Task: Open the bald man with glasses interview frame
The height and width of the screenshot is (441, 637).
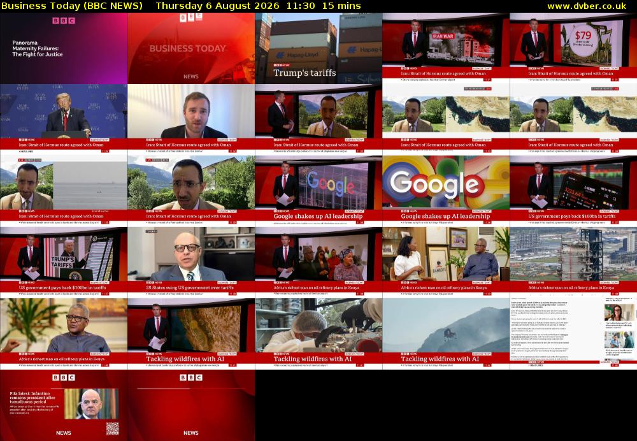Action: tap(191, 263)
